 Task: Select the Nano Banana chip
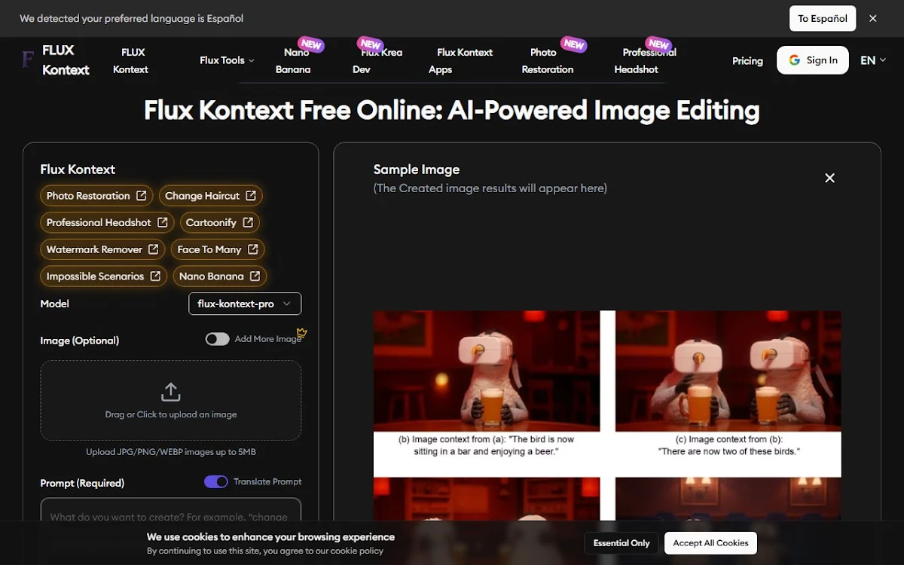[220, 276]
